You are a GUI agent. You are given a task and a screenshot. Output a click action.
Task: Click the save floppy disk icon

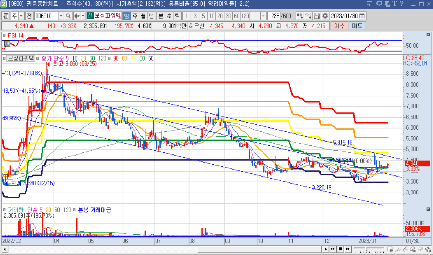point(317,16)
